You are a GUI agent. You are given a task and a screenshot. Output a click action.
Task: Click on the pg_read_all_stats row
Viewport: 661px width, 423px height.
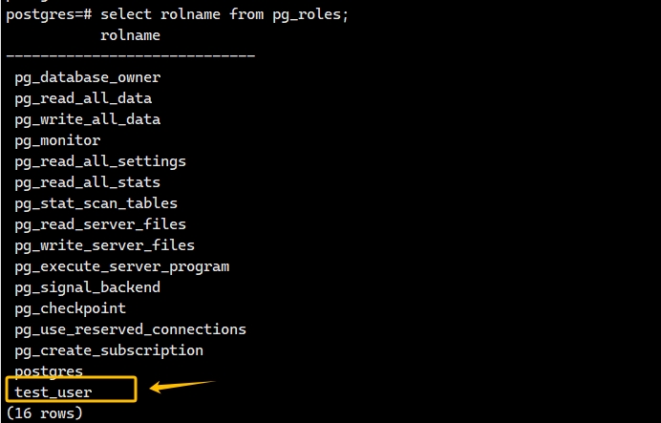pos(87,182)
